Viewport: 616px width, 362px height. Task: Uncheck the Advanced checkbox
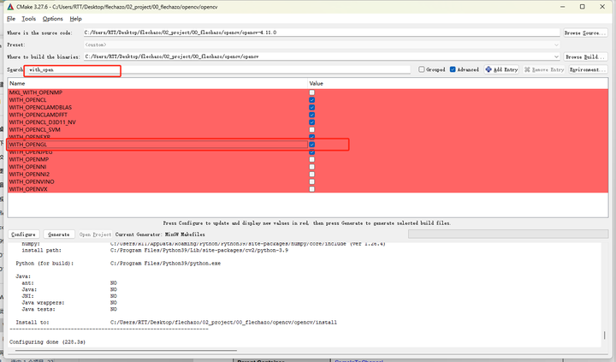(453, 69)
